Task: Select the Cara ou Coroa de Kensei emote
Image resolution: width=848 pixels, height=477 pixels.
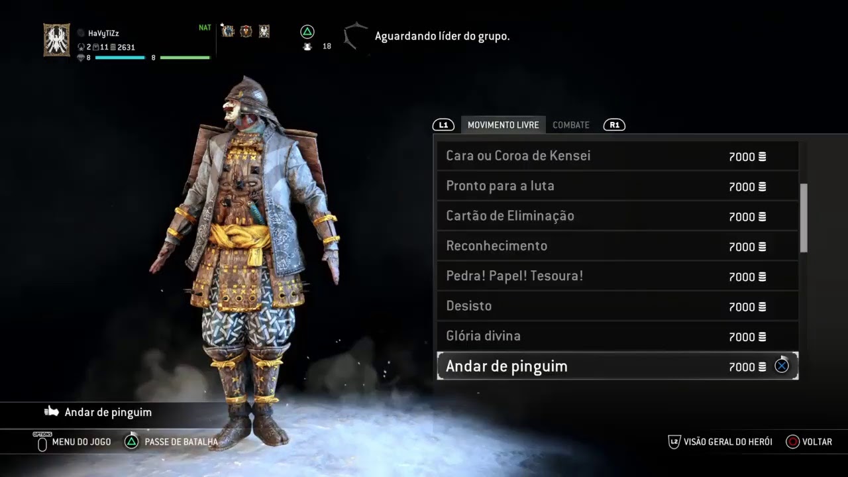Action: 617,156
